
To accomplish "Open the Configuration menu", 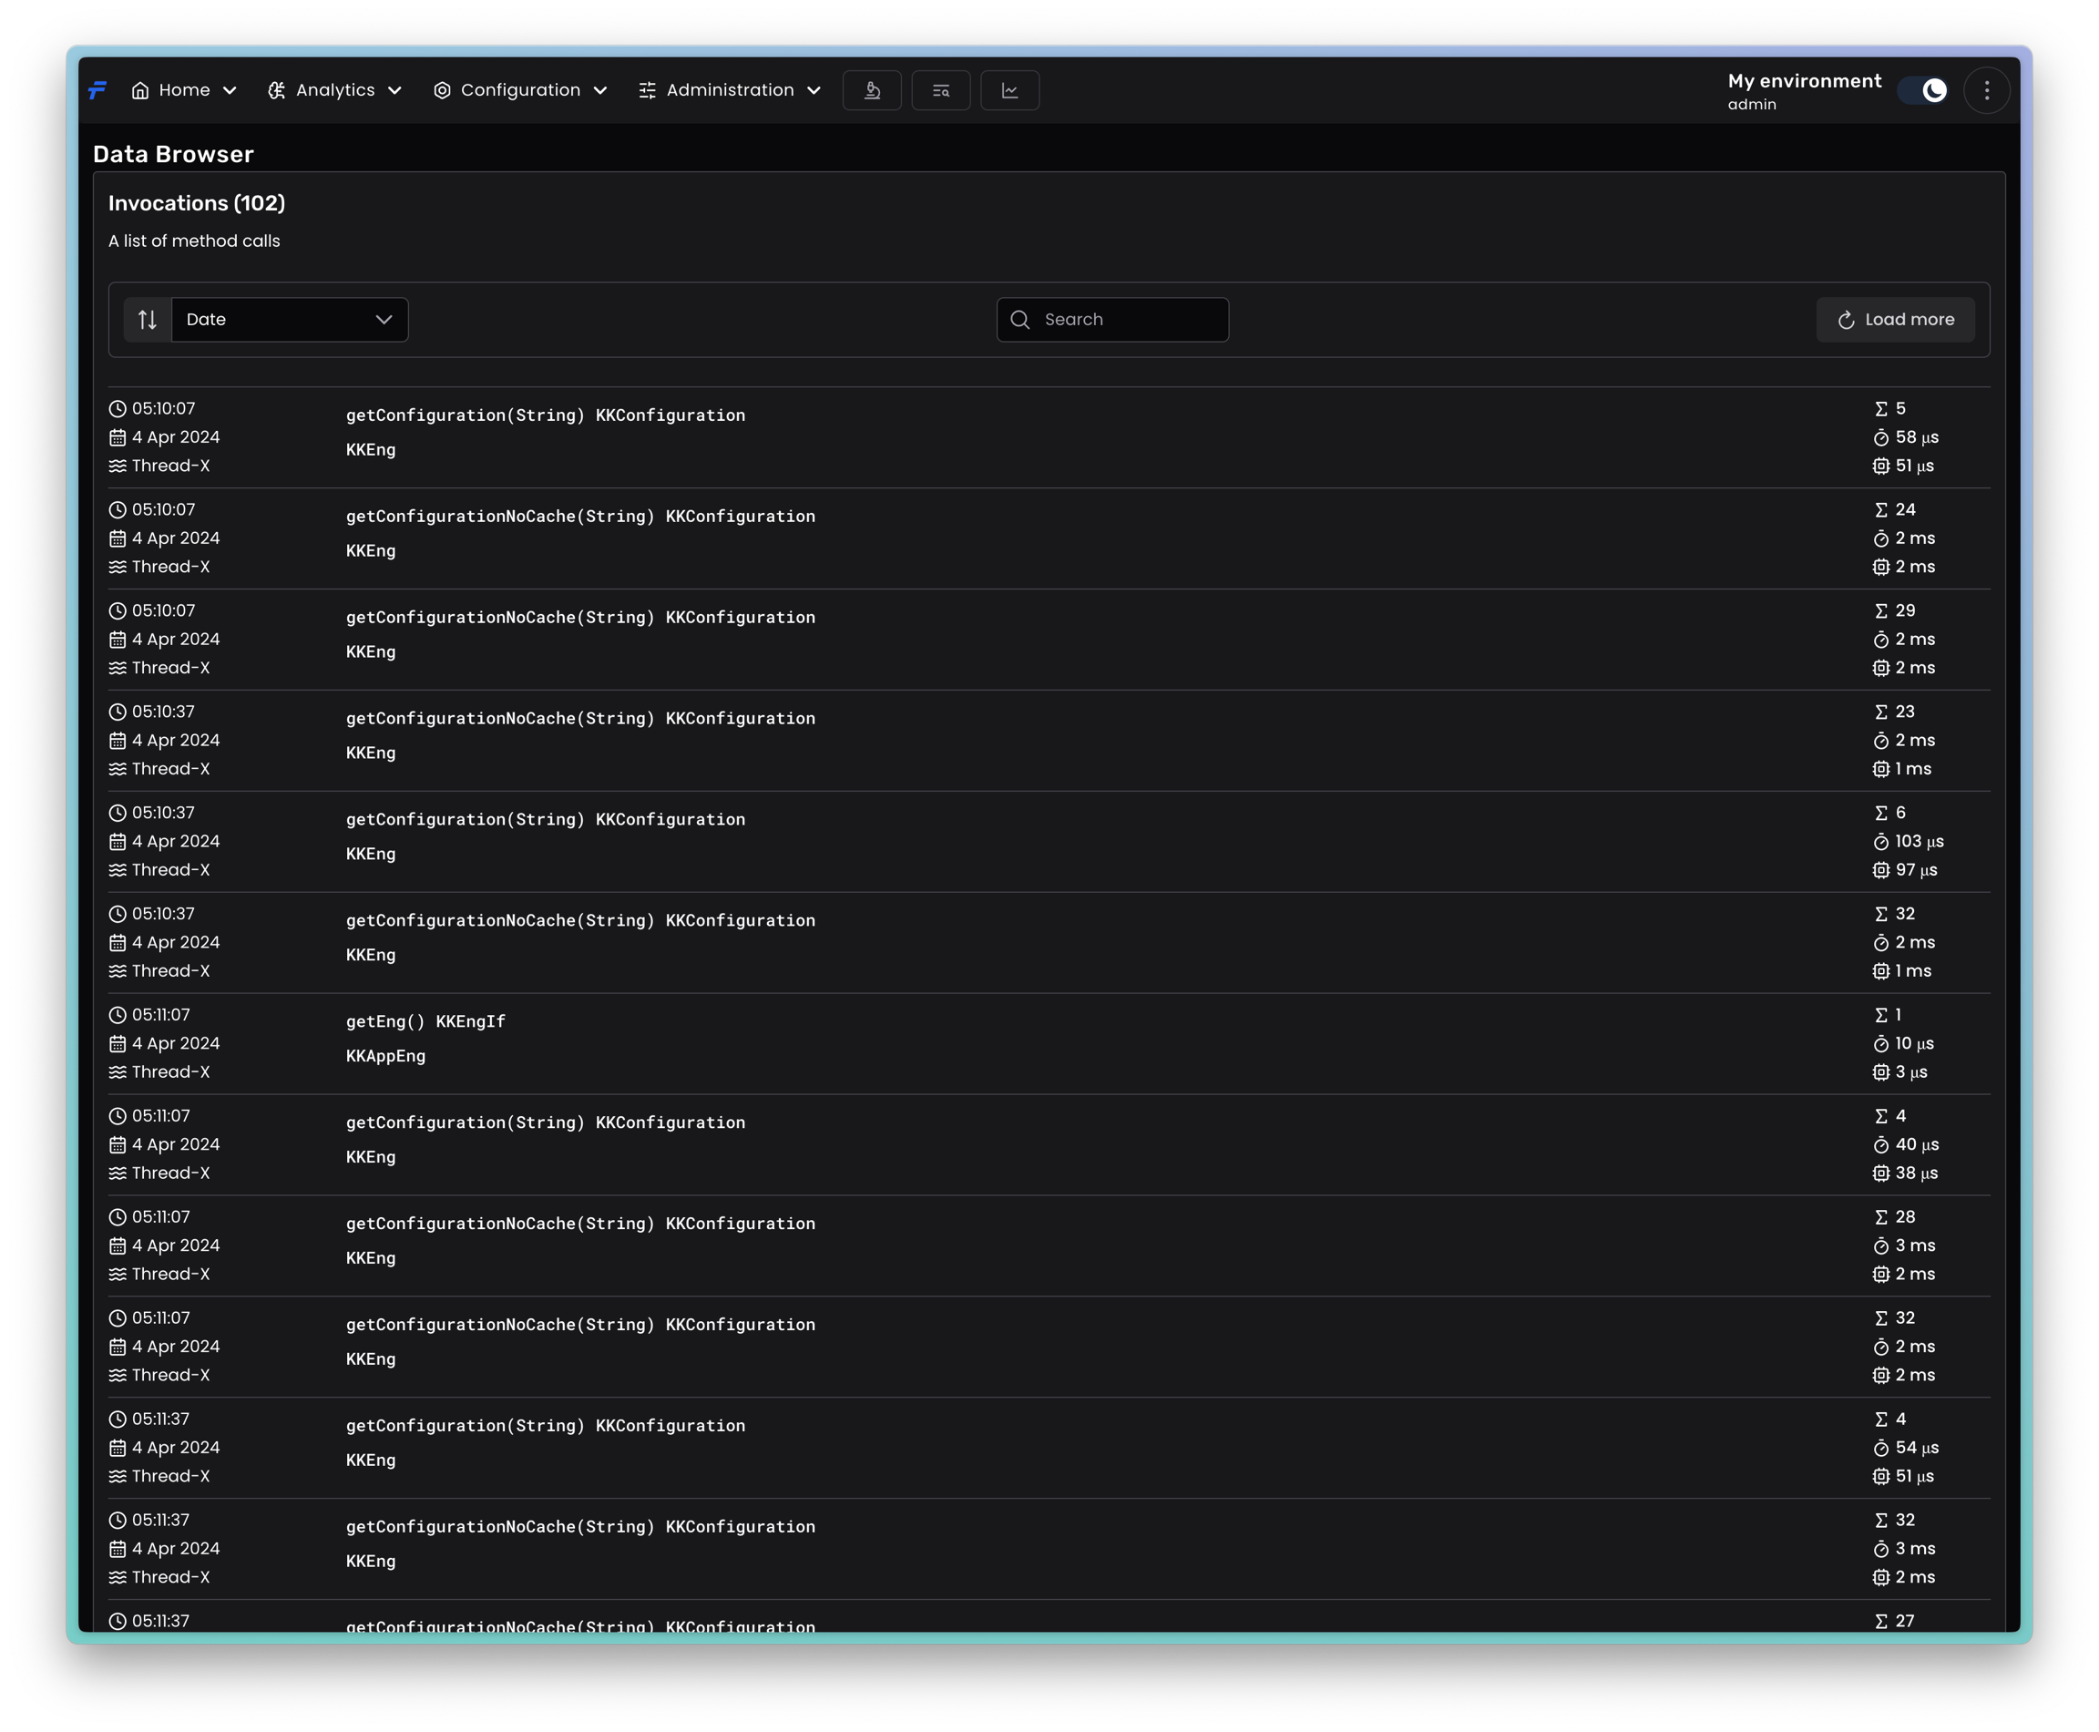I will coord(520,91).
